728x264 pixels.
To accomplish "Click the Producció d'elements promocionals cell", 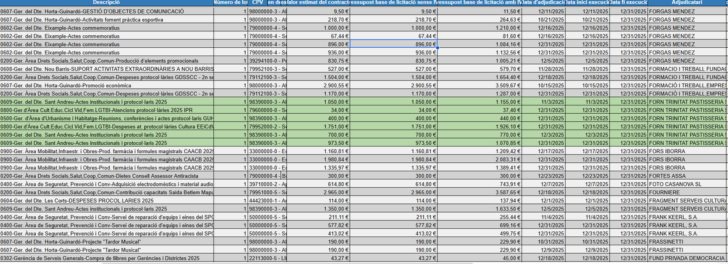I will coord(108,61).
